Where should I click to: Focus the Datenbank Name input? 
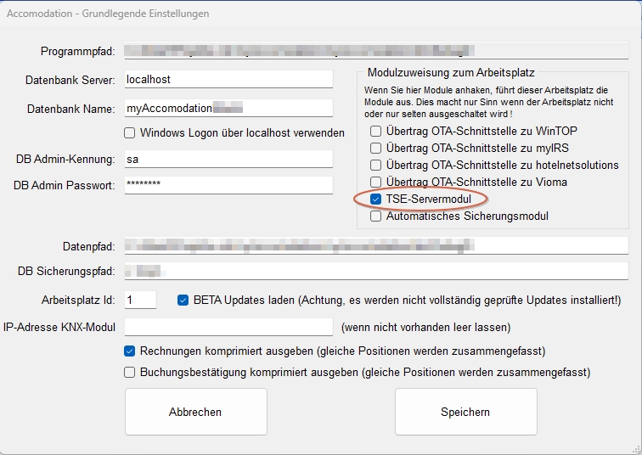[x=228, y=108]
